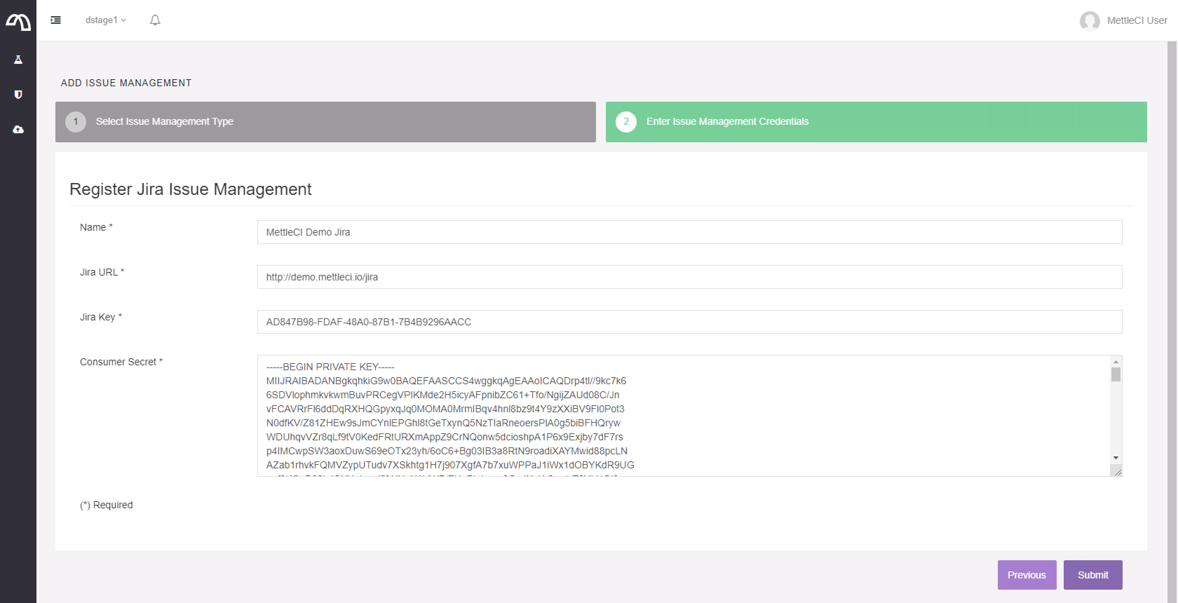The image size is (1178, 603).
Task: Click the Previous button
Action: tap(1026, 575)
